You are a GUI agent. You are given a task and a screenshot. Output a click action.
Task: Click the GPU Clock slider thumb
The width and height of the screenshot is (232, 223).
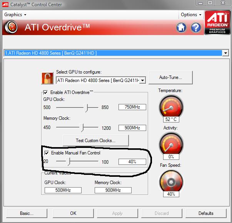(x=86, y=108)
